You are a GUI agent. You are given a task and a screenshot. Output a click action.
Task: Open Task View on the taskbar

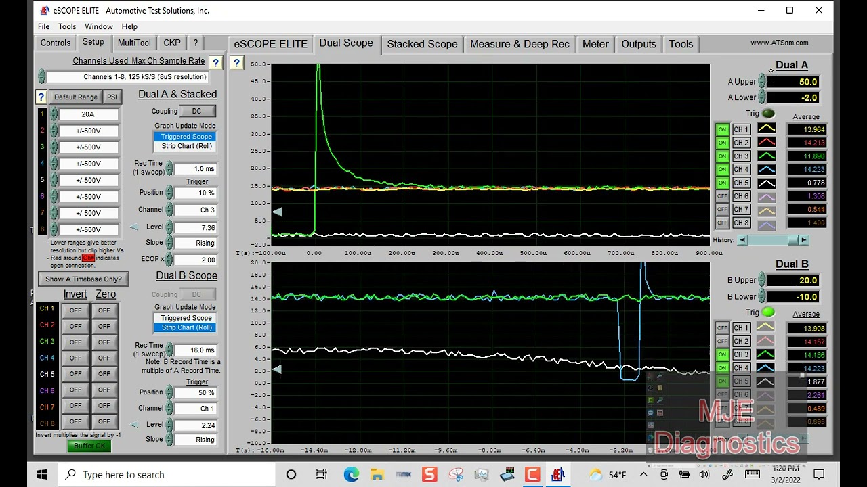pos(322,474)
